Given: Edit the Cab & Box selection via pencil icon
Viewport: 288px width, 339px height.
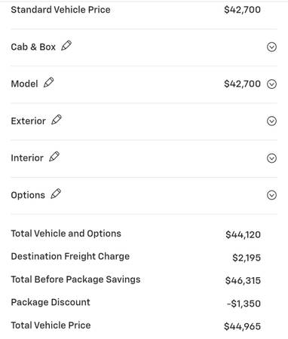Looking at the screenshot, I should [x=66, y=46].
